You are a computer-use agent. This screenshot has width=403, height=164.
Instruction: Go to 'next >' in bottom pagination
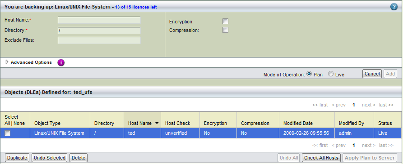(x=369, y=145)
